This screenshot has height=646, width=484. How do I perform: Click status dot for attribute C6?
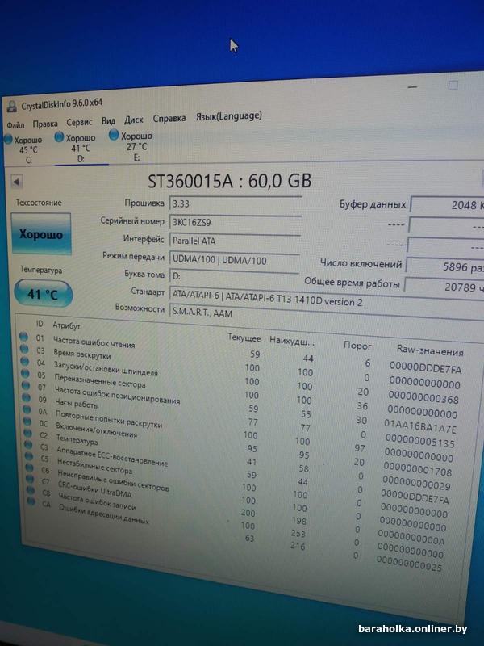click(x=30, y=468)
